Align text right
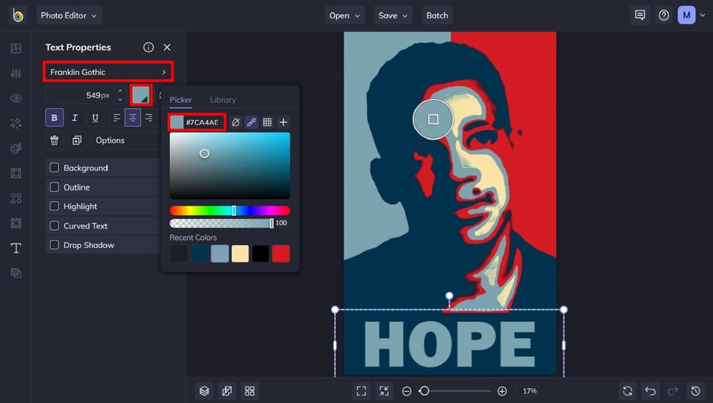This screenshot has height=403, width=713. pos(148,118)
